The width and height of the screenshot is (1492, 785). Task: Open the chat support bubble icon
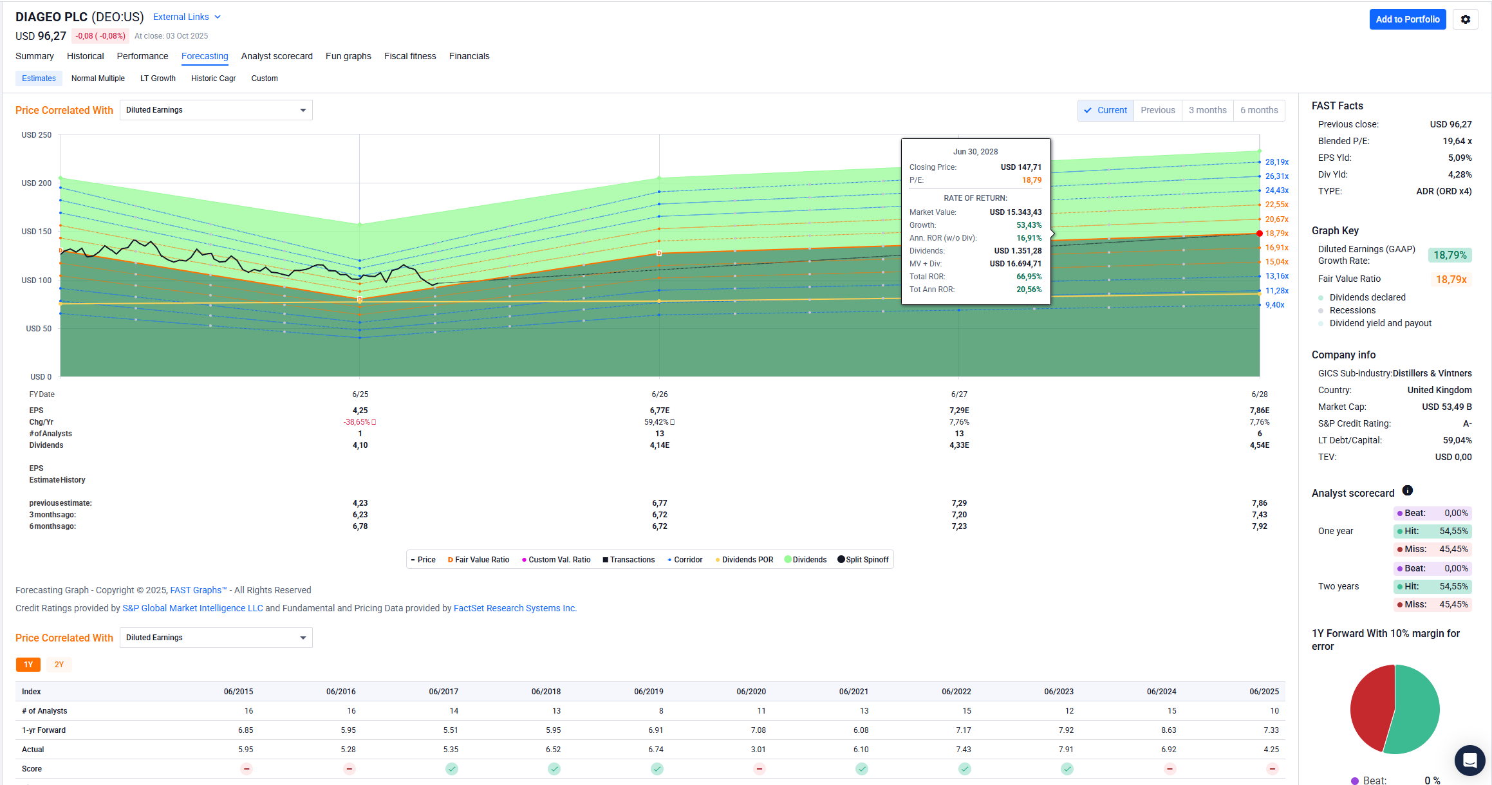(x=1469, y=761)
